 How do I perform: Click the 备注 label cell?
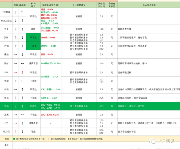[7, 145]
